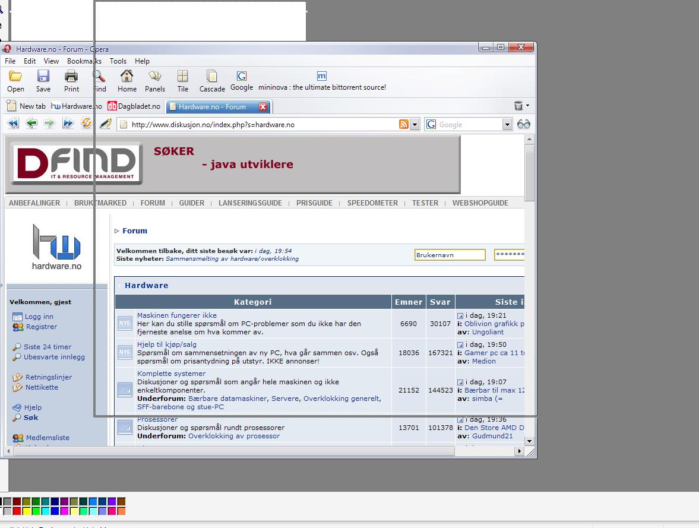Click the DFIND banner advertisement
This screenshot has height=528, width=699.
click(x=233, y=165)
